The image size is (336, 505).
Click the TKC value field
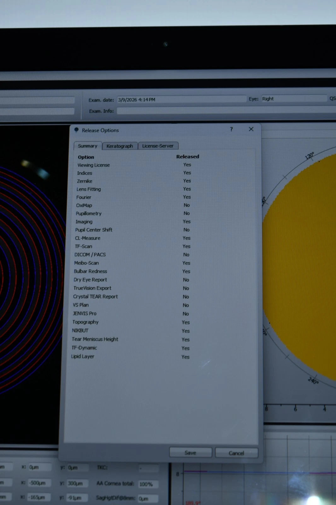tap(148, 468)
